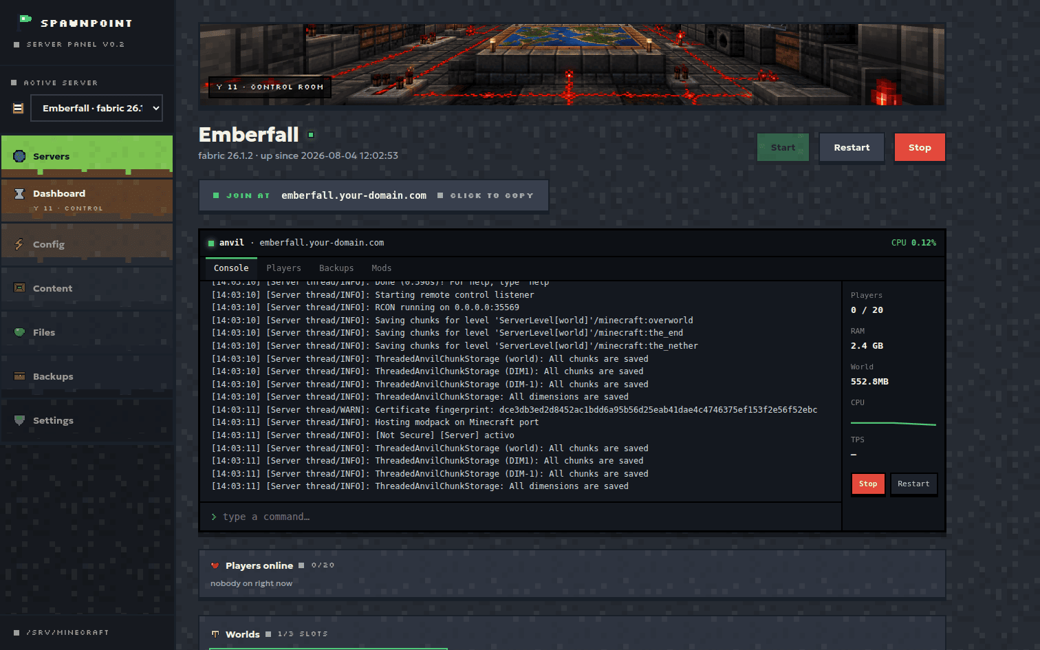1040x650 pixels.
Task: Click the Dashboard hourglass icon
Action: coord(19,193)
